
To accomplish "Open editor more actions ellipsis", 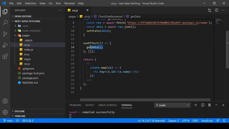I will click(x=223, y=10).
